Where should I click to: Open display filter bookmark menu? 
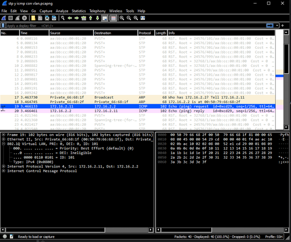(3, 26)
